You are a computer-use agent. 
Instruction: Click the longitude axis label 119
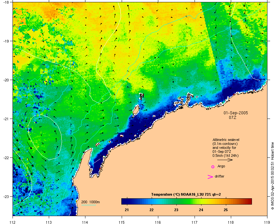(x=267, y=222)
